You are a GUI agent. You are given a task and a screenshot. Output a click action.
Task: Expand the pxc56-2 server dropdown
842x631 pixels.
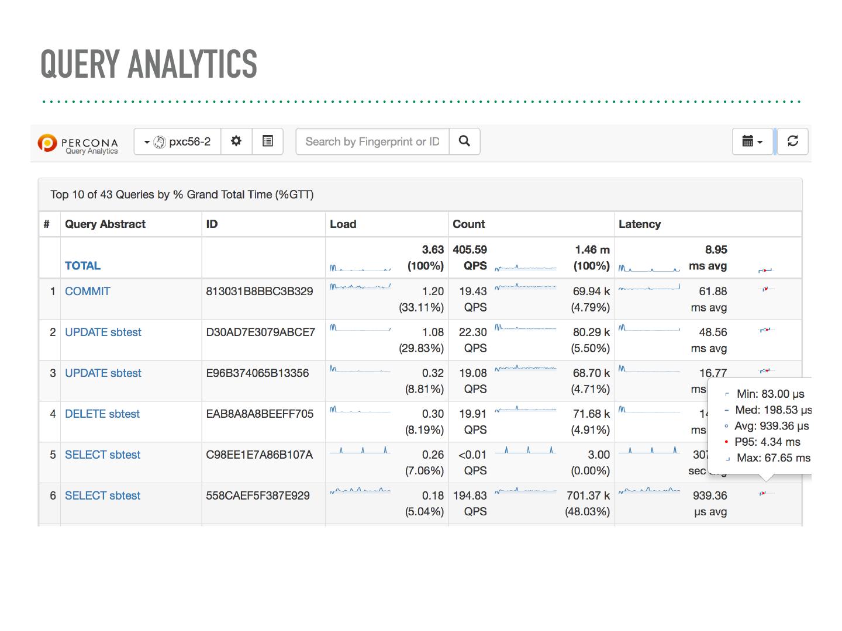pos(178,141)
